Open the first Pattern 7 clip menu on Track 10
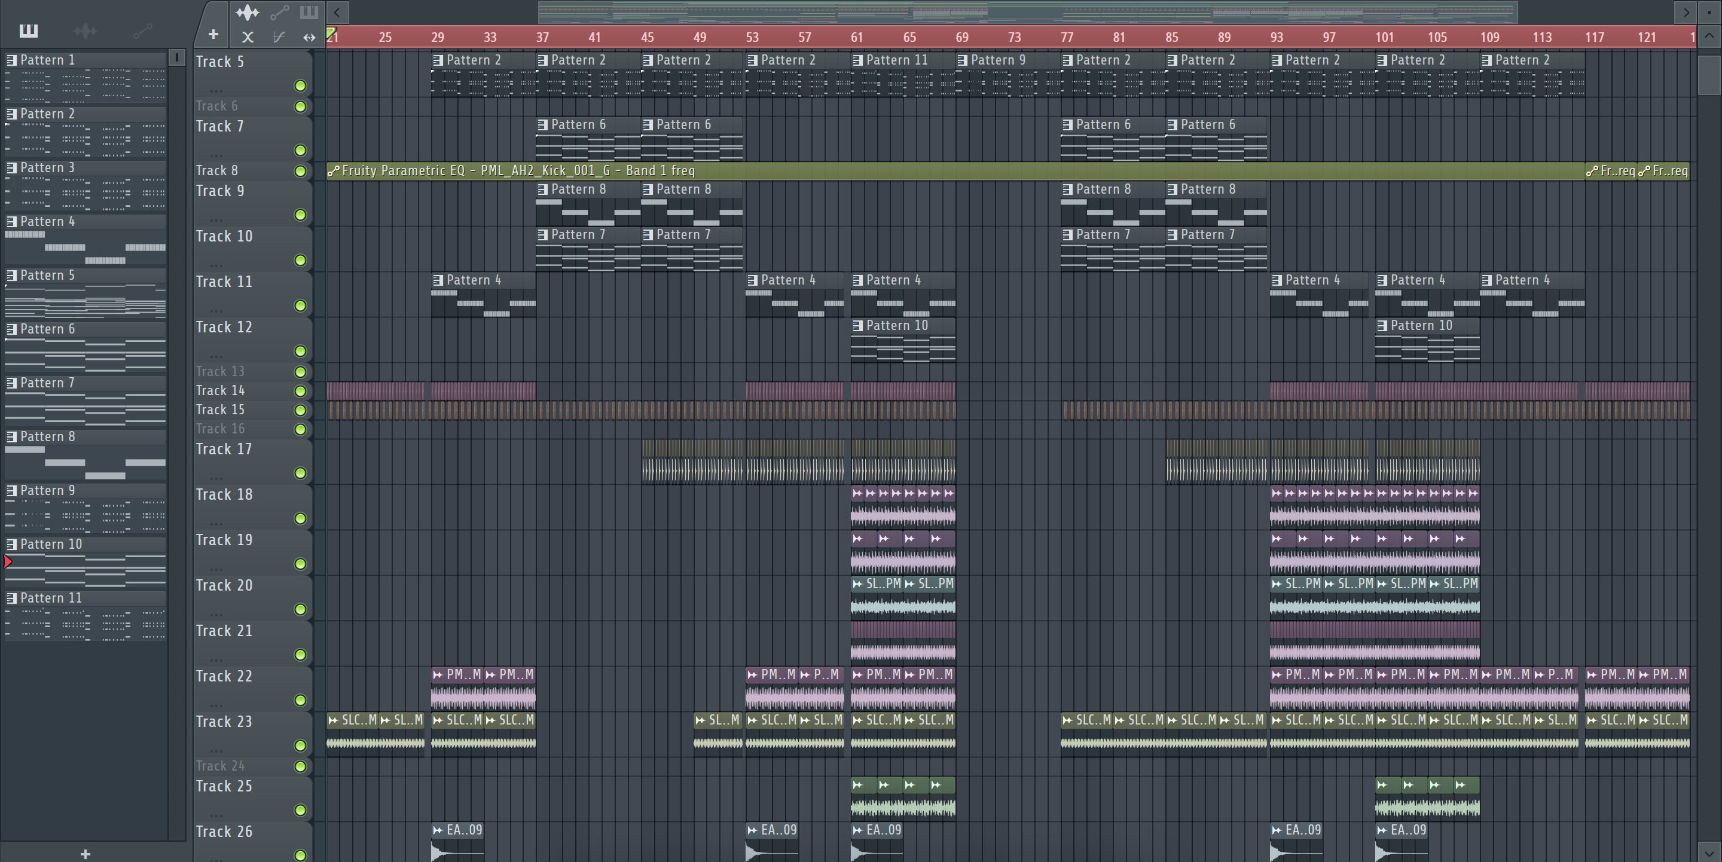1722x862 pixels. tap(543, 235)
